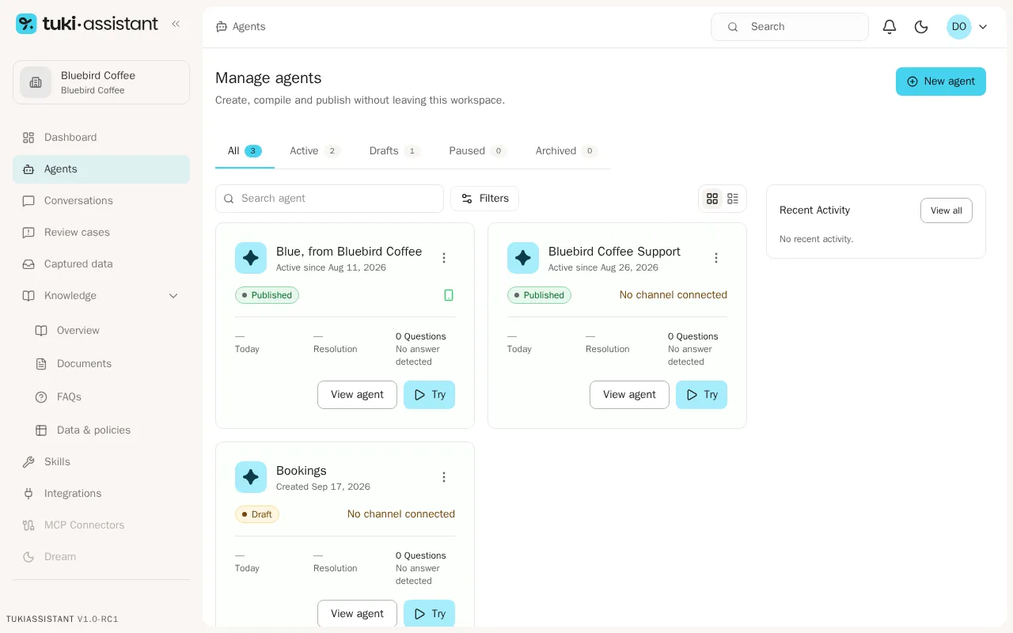
Task: Switch to the Archived tab
Action: pyautogui.click(x=566, y=151)
